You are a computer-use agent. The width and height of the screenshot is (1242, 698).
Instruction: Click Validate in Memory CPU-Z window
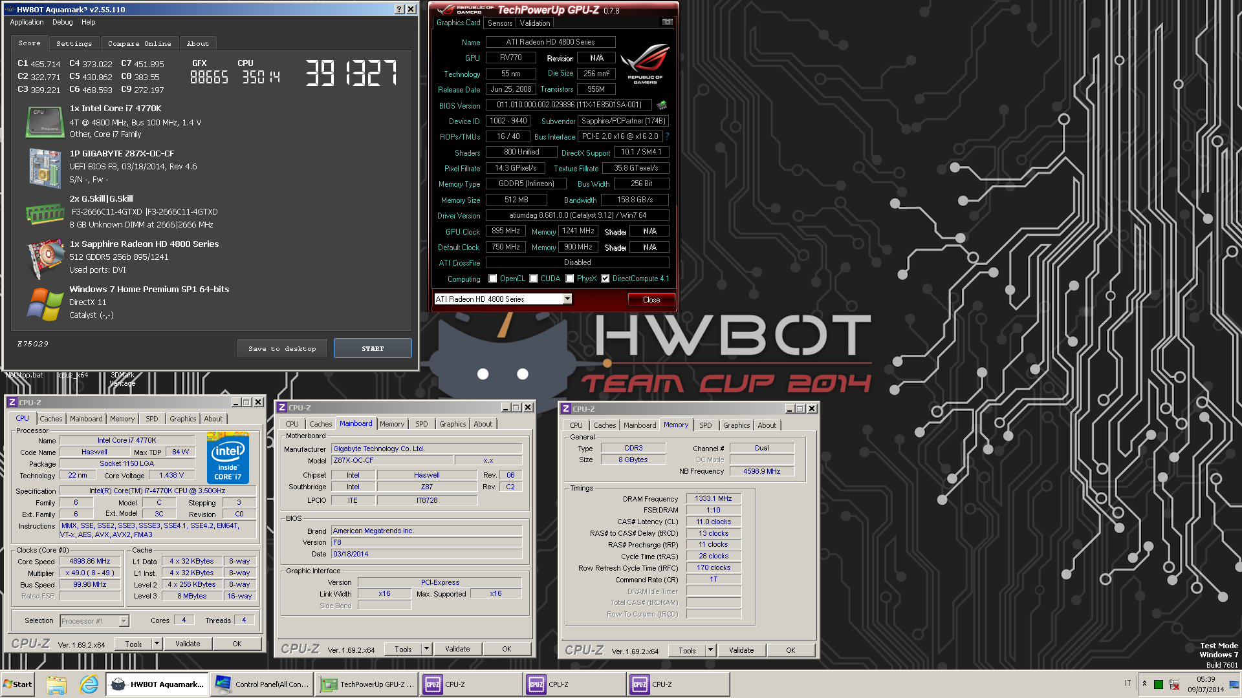(x=741, y=650)
